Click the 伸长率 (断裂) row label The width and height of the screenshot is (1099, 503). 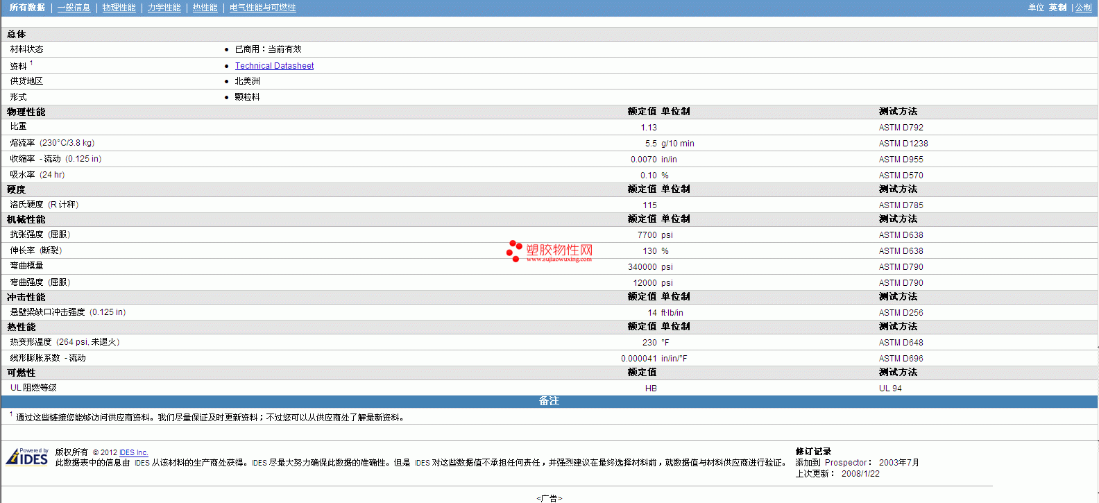click(36, 250)
